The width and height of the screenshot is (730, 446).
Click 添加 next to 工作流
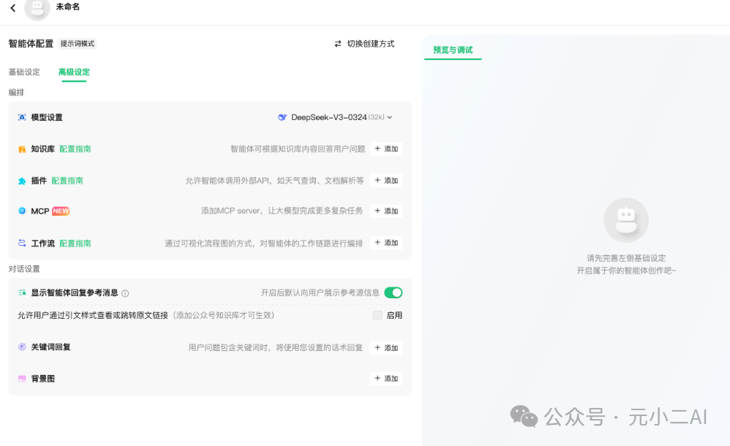pos(385,242)
